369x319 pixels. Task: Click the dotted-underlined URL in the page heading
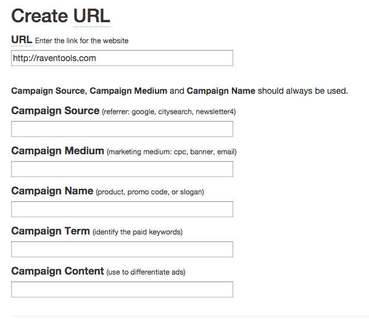pos(91,16)
